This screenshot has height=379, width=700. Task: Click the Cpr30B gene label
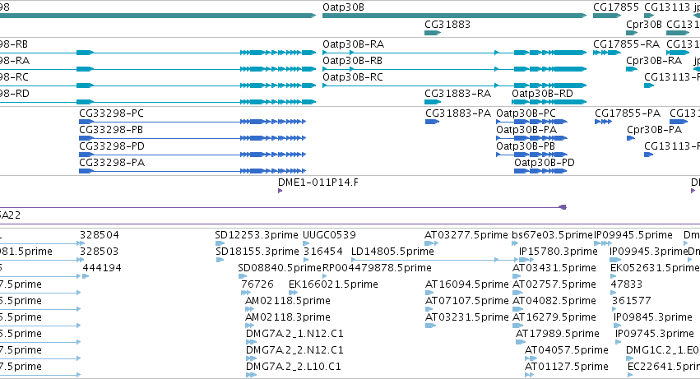(644, 25)
